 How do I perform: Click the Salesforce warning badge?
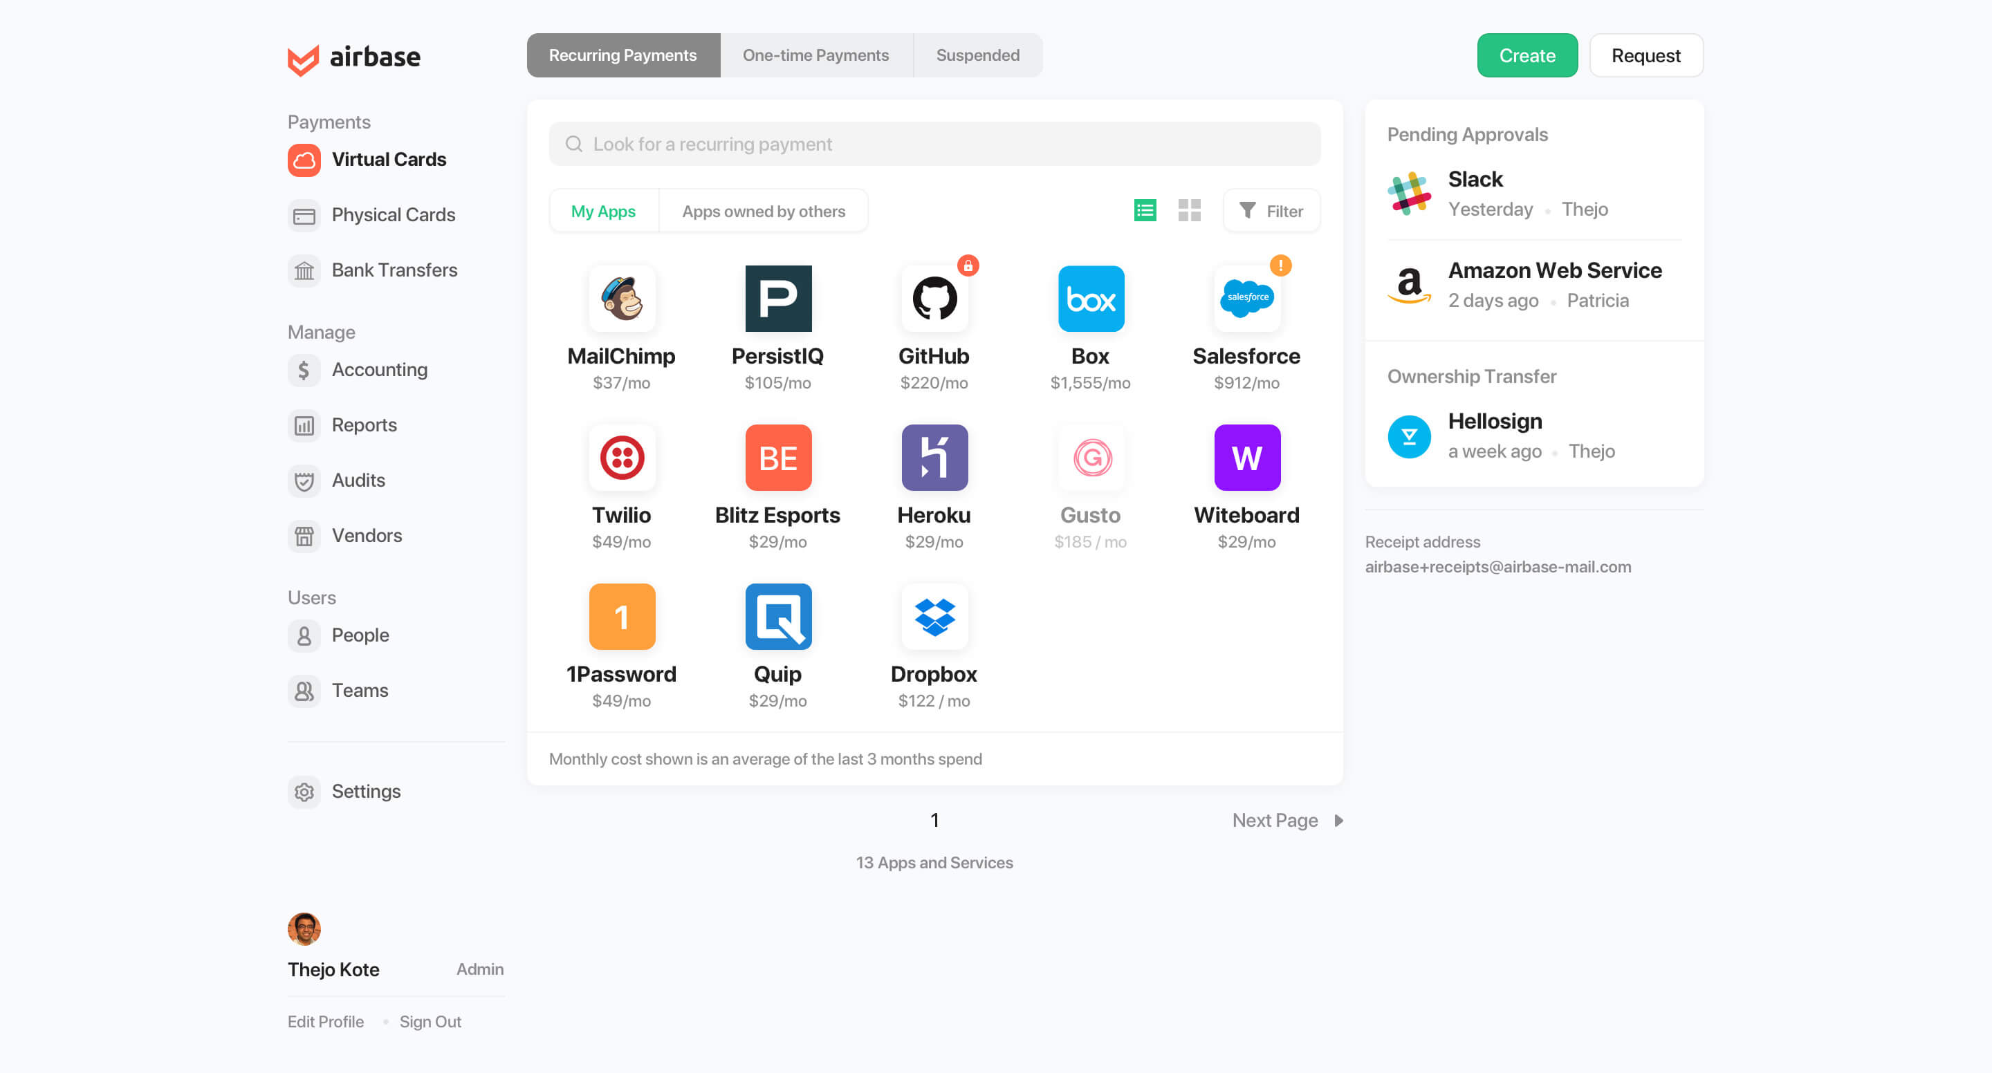1280,266
